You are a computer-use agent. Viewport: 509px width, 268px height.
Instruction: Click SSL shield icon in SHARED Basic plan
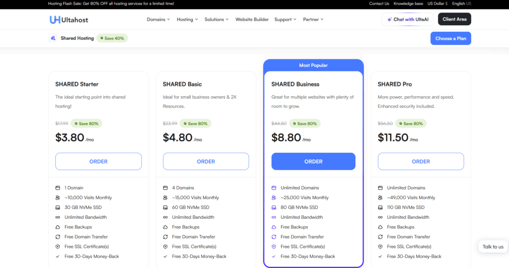(165, 247)
